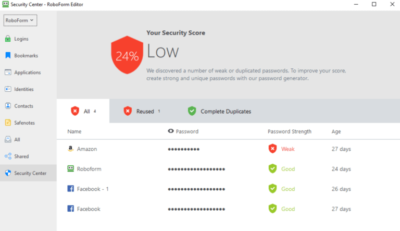
Task: Open the All items sidebar entry
Action: [x=17, y=140]
